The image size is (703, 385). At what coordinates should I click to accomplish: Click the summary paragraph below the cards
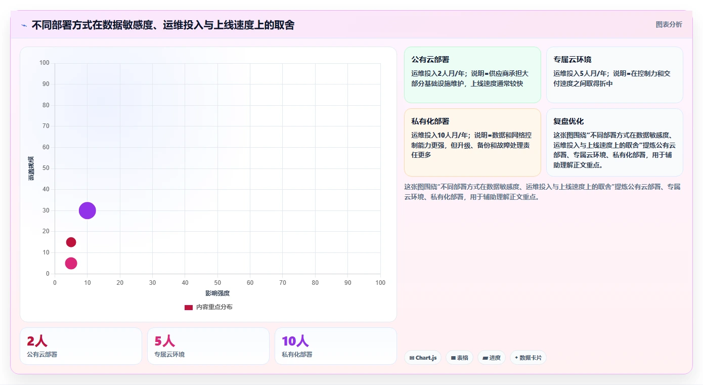[x=543, y=192]
